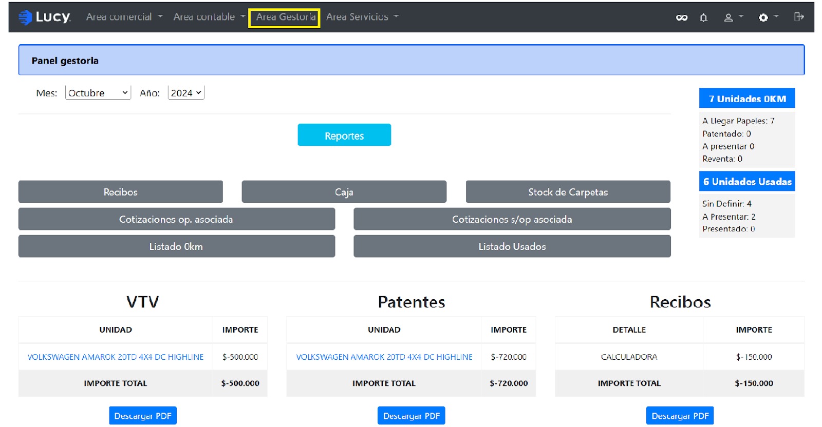The width and height of the screenshot is (822, 427).
Task: Click the 6 Unidades Usadas badge
Action: click(747, 181)
